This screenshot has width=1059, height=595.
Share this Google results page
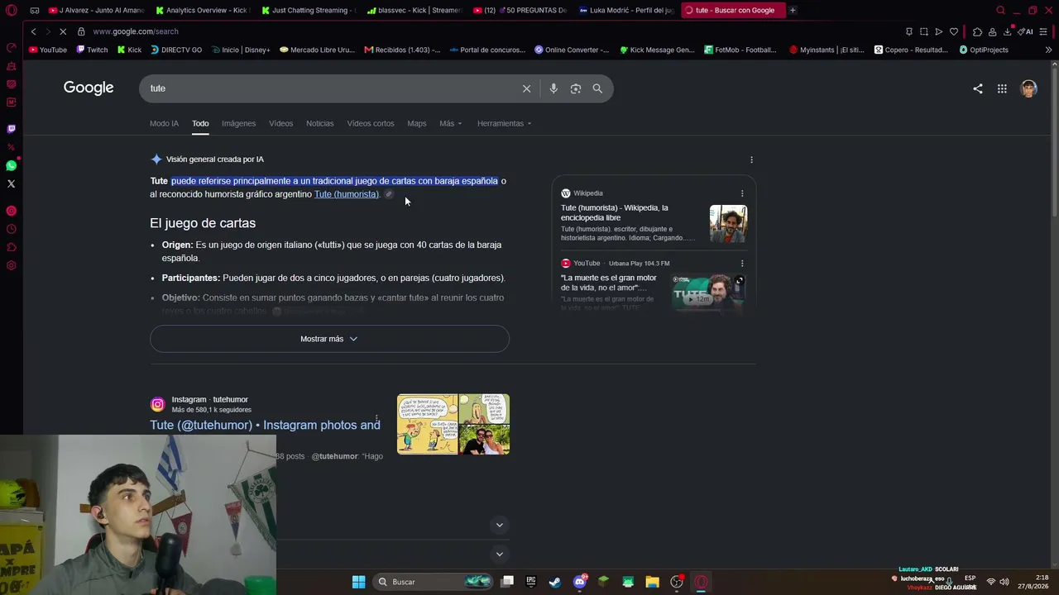(978, 88)
